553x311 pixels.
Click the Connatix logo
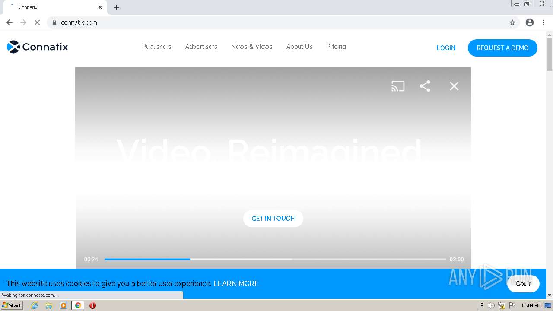[38, 47]
